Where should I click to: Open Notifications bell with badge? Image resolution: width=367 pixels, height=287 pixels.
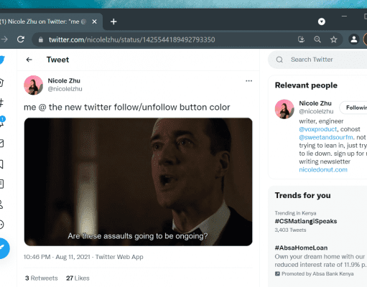point(2,121)
